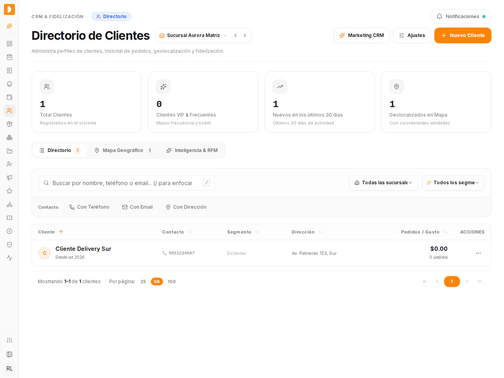Expand the sidebar panel toggle icon
The image size is (504, 378).
click(9, 354)
